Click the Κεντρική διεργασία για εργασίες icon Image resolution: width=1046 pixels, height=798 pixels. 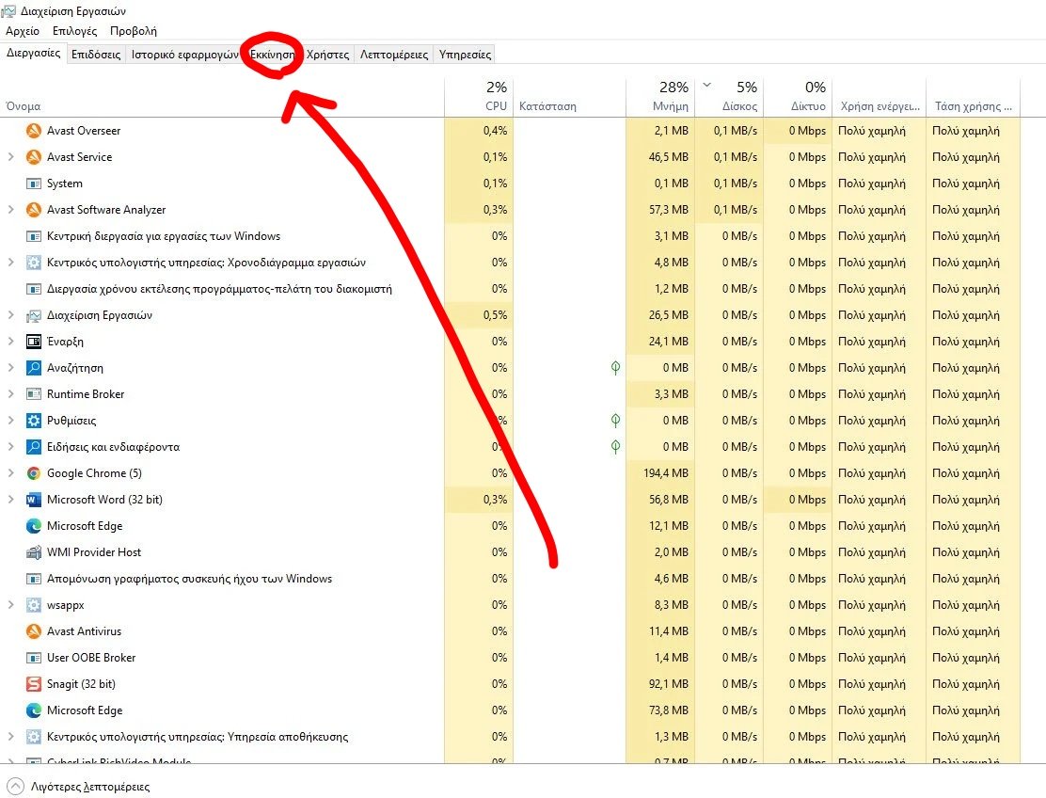pyautogui.click(x=33, y=236)
